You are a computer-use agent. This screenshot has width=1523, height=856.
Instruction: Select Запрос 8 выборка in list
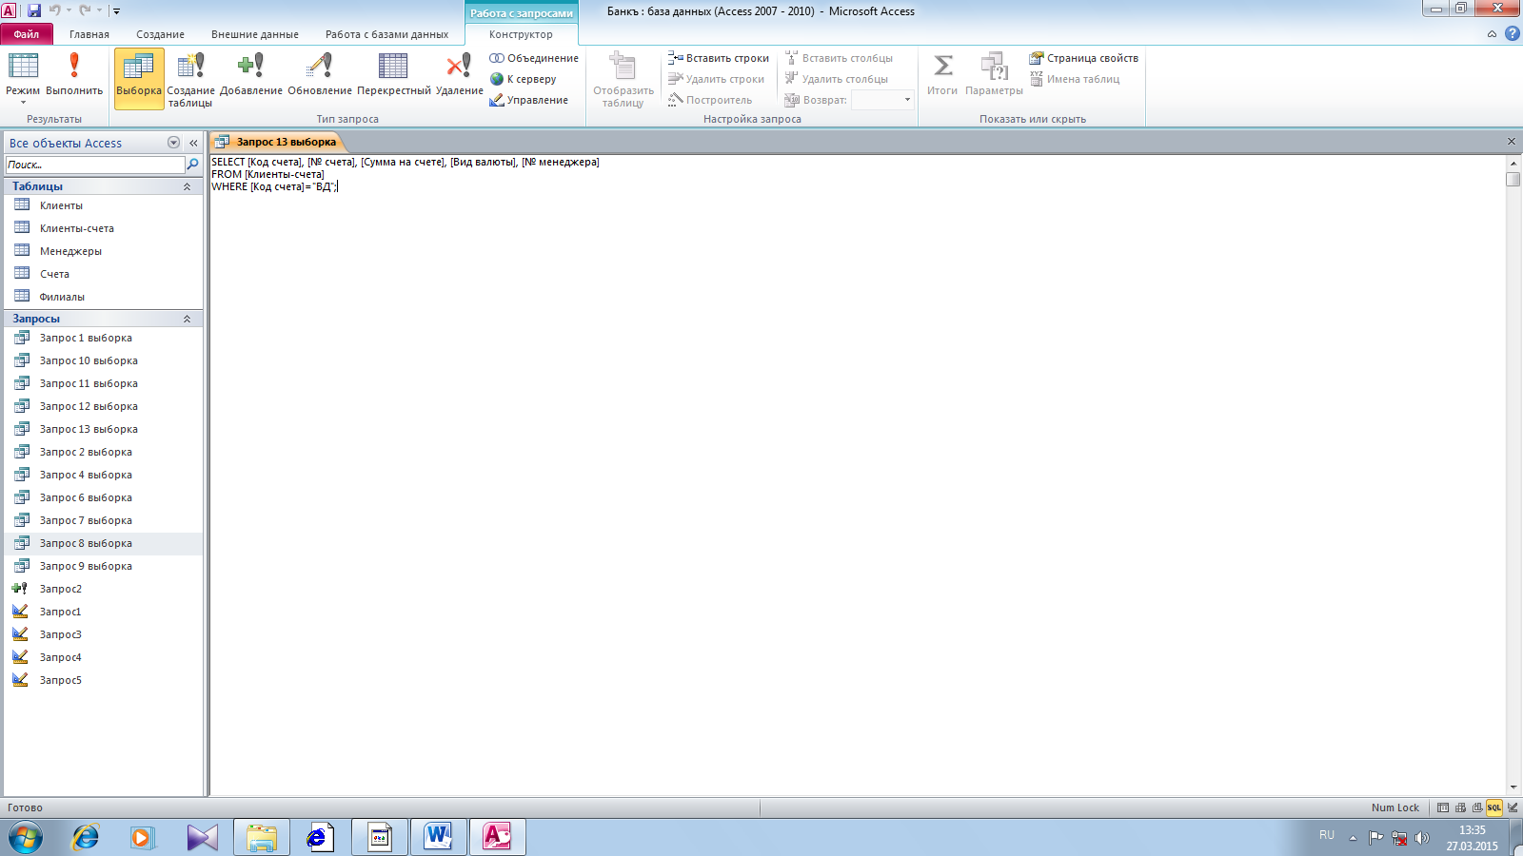(103, 543)
